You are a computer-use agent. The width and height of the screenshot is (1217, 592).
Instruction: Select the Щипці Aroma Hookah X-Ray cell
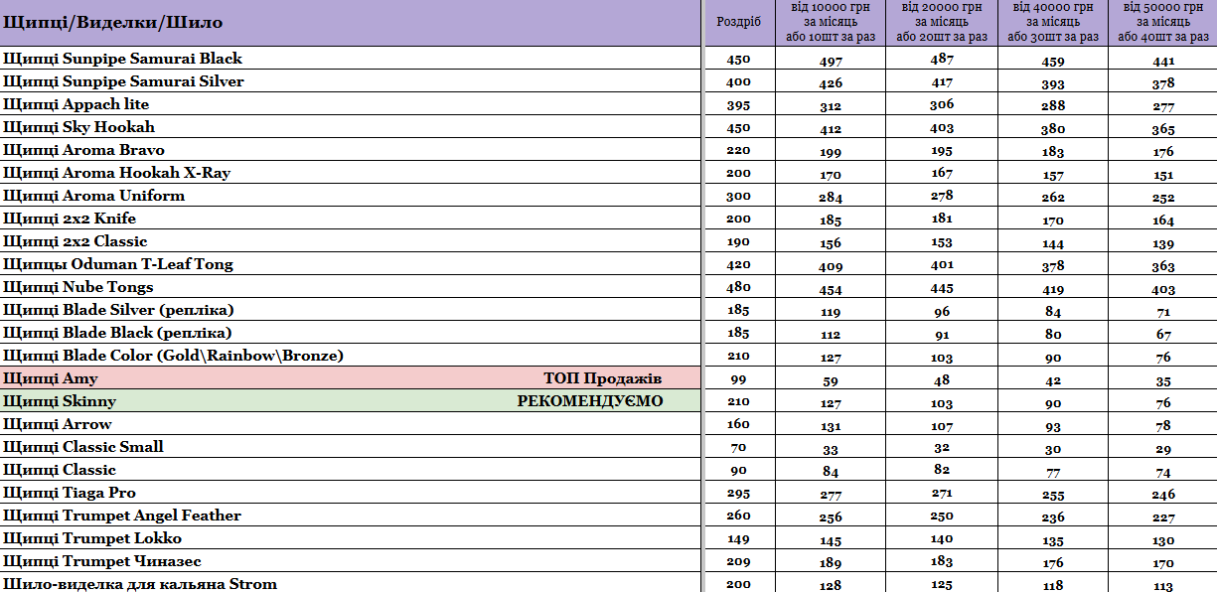[x=351, y=173]
